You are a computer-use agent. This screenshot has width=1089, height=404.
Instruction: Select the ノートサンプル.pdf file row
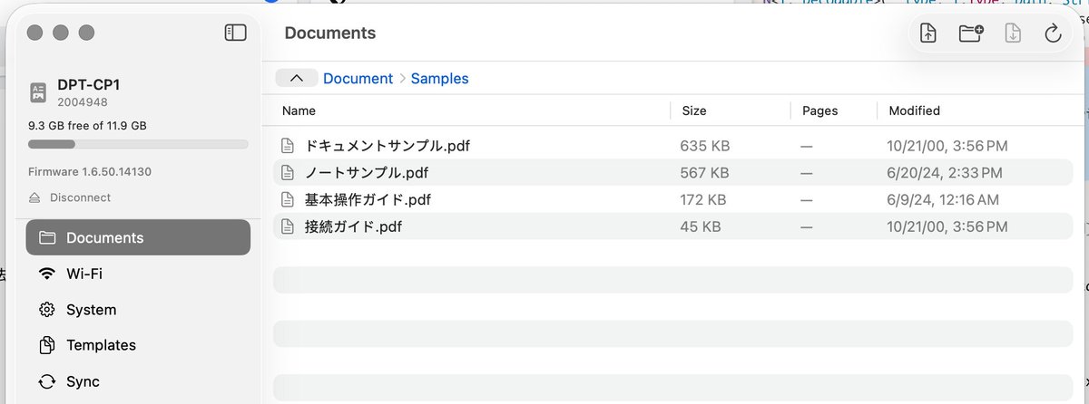click(672, 172)
